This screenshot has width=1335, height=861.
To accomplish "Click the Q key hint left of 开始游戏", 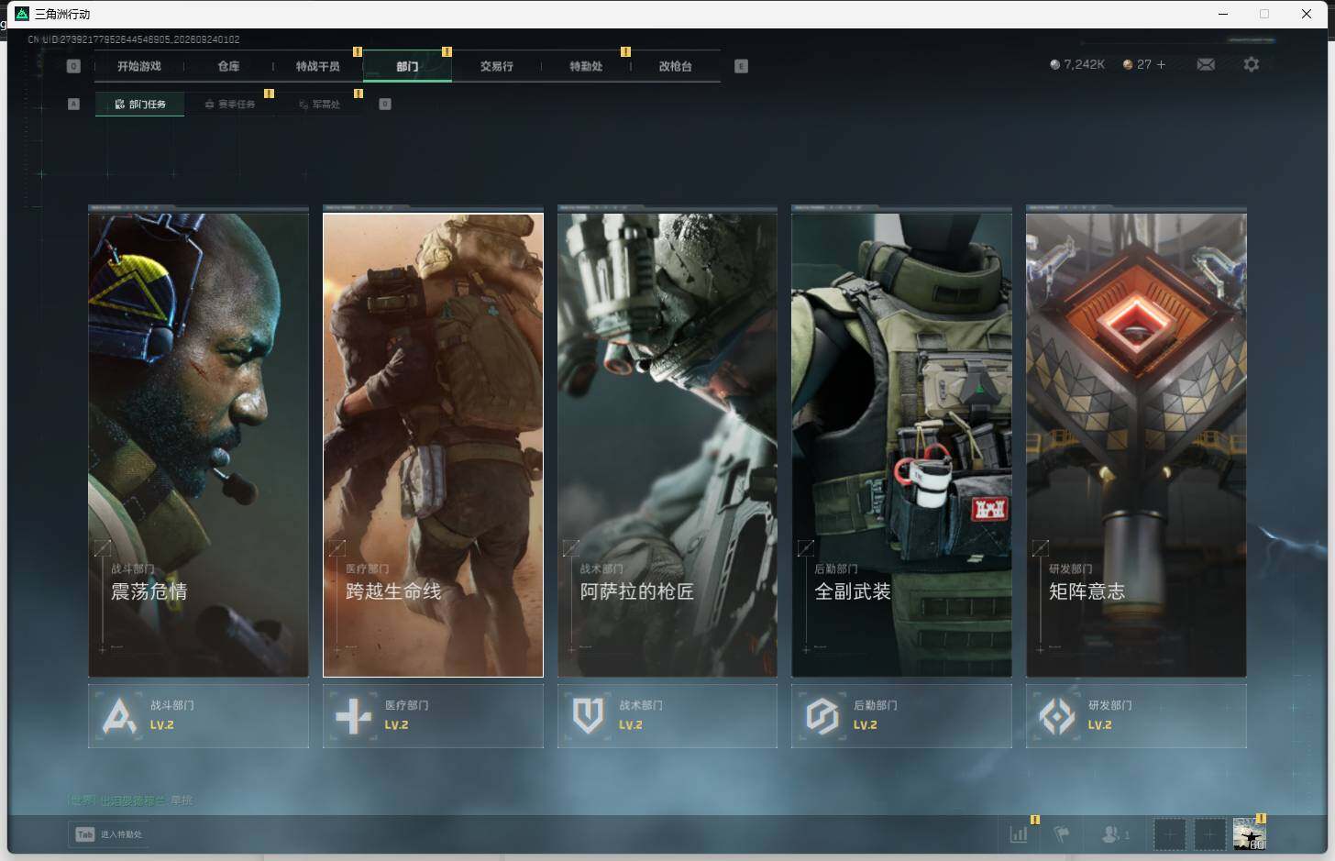I will point(73,66).
